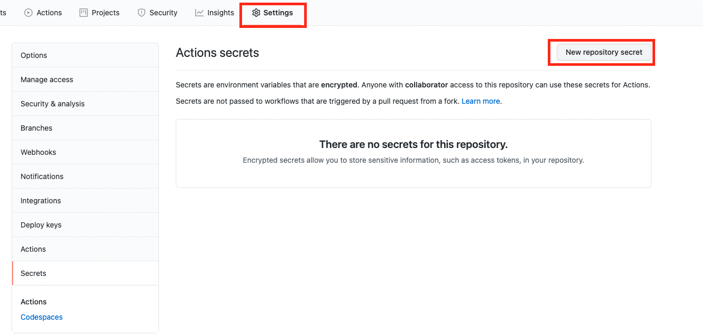Open Notifications settings
The image size is (703, 336).
[42, 176]
